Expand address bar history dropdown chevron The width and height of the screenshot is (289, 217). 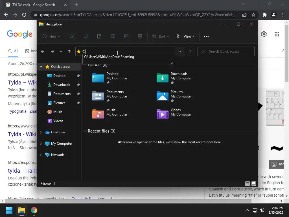pos(180,51)
